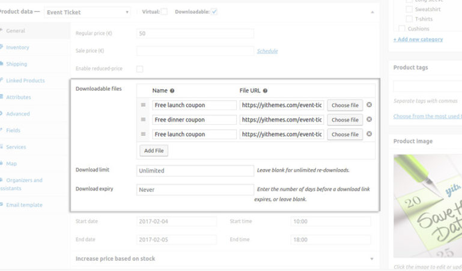Tick the Enable reduced-price checkbox
Screen dimensions: 462x271
(x=140, y=69)
